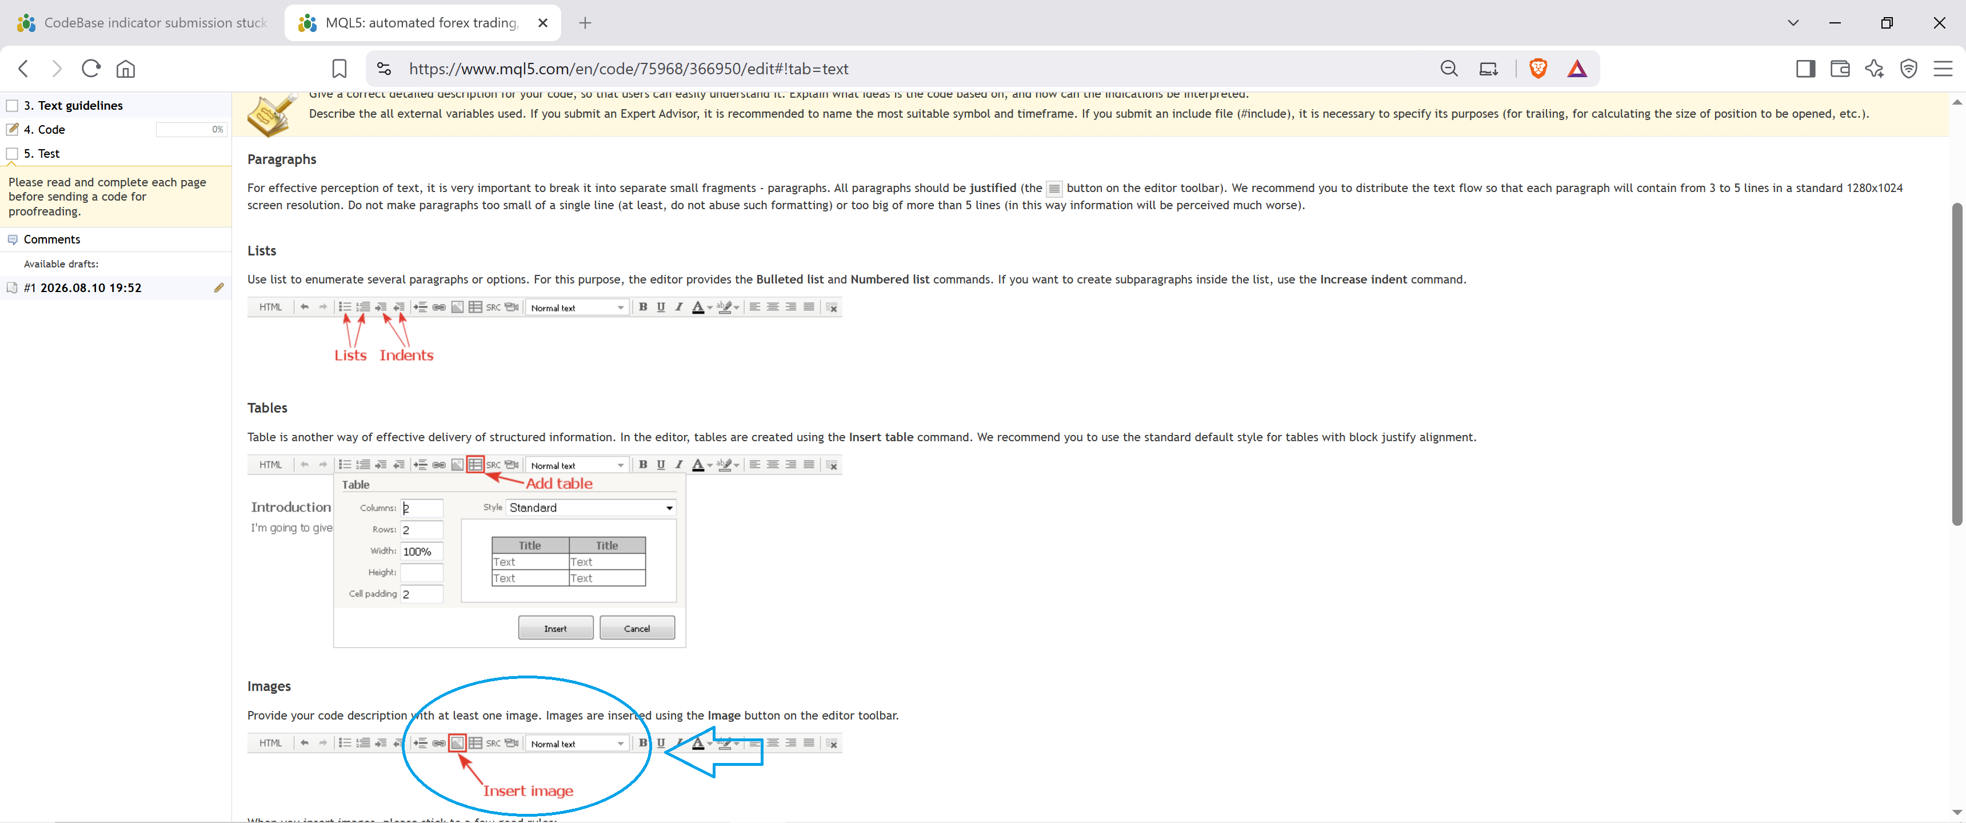Close the MQL5: automated forex trading tab
This screenshot has height=823, width=1966.
tap(542, 23)
